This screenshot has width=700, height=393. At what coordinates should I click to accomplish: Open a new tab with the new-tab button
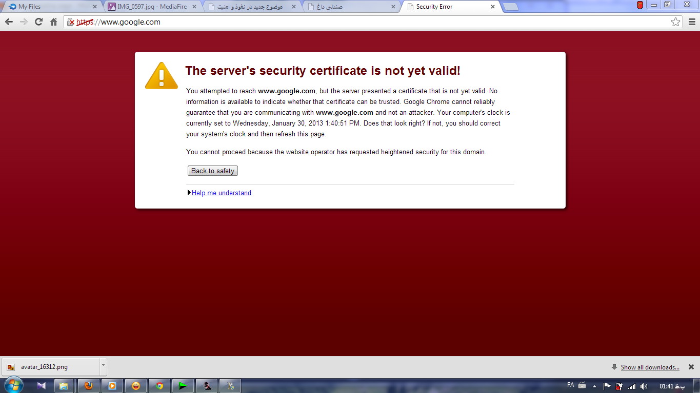pyautogui.click(x=510, y=7)
